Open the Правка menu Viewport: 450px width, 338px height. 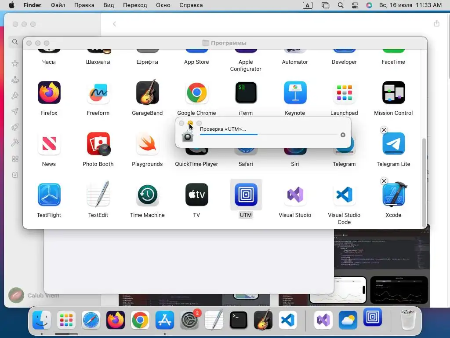[x=84, y=5]
